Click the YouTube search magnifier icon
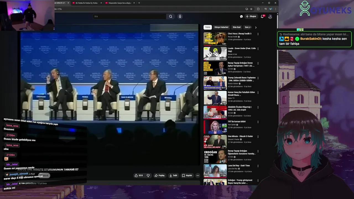The height and width of the screenshot is (199, 354). point(171,16)
